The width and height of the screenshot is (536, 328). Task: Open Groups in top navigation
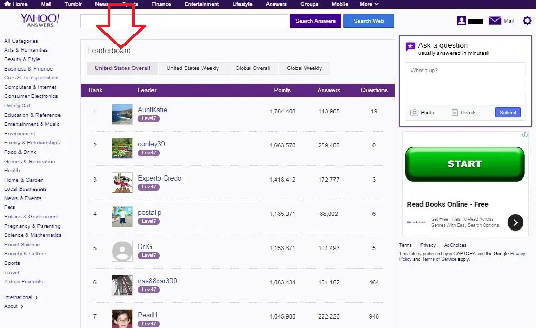309,4
